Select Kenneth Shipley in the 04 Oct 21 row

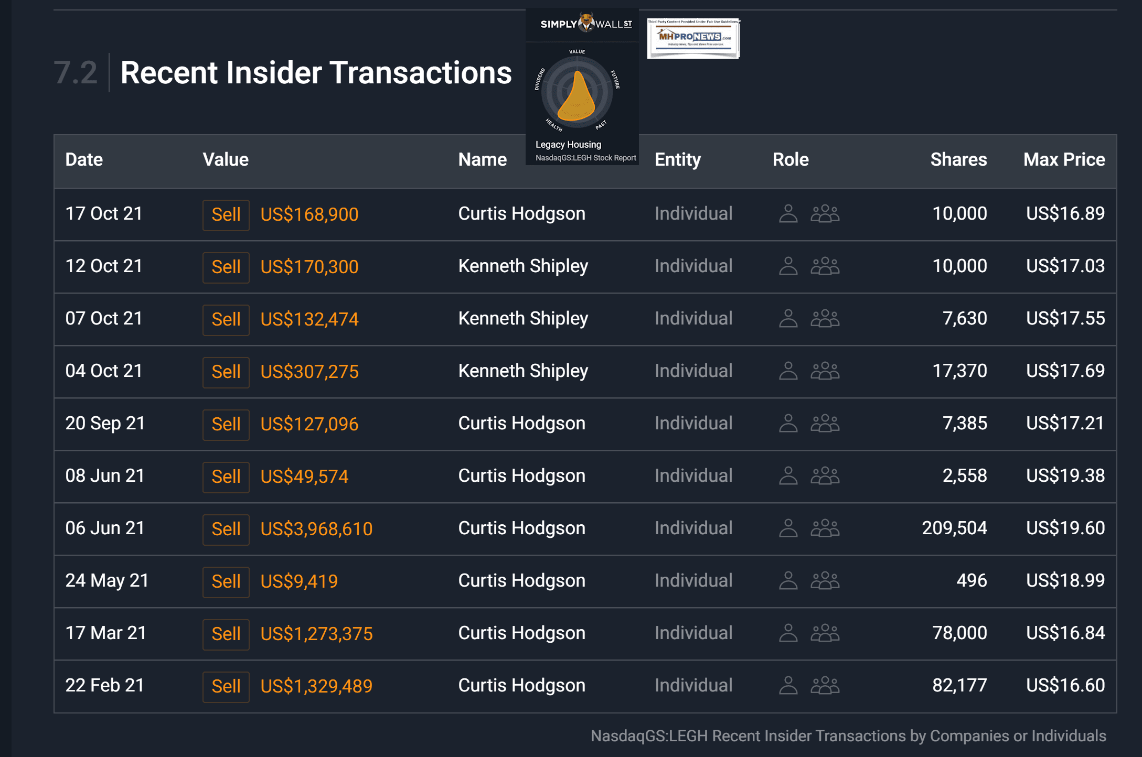(523, 371)
